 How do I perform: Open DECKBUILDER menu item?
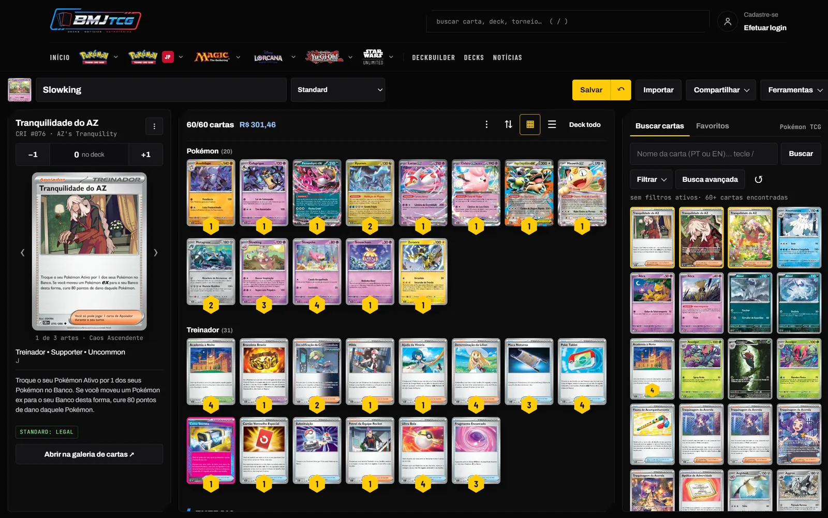tap(434, 57)
